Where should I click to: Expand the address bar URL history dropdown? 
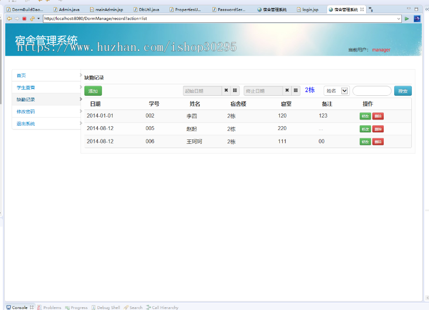coord(398,19)
